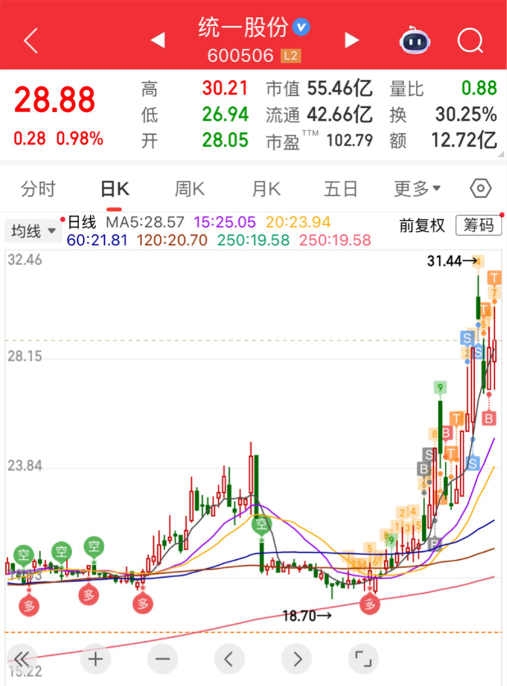Open search with magnifier icon
Viewport: 507px width, 686px height.
pos(470,41)
